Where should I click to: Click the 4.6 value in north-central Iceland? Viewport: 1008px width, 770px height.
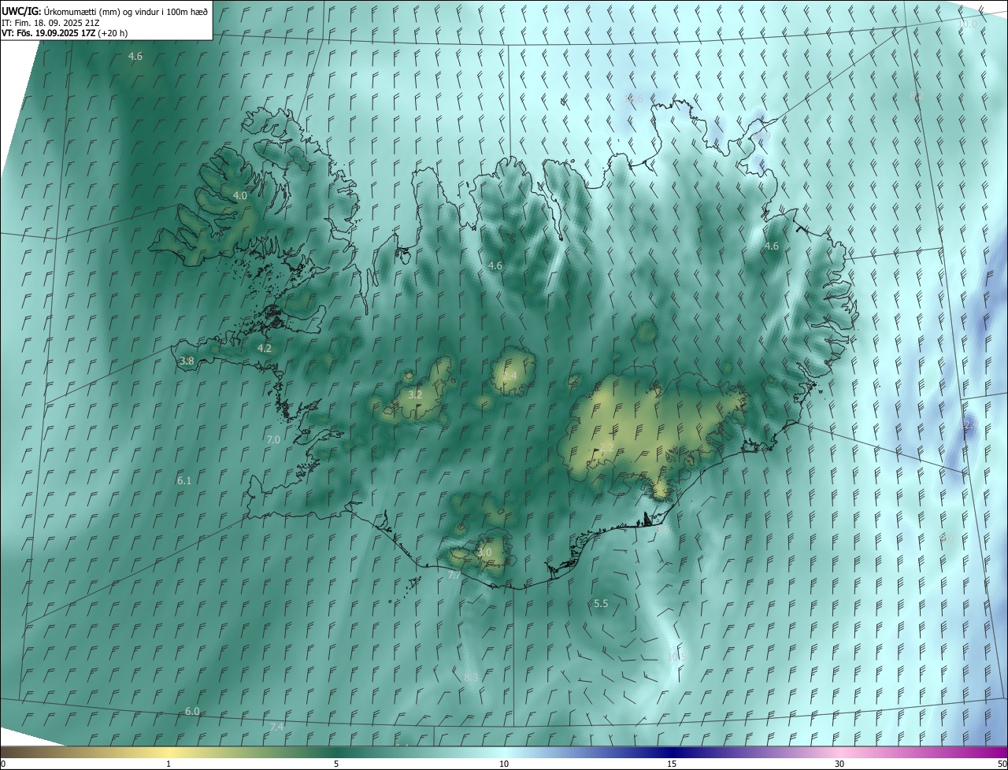point(495,266)
